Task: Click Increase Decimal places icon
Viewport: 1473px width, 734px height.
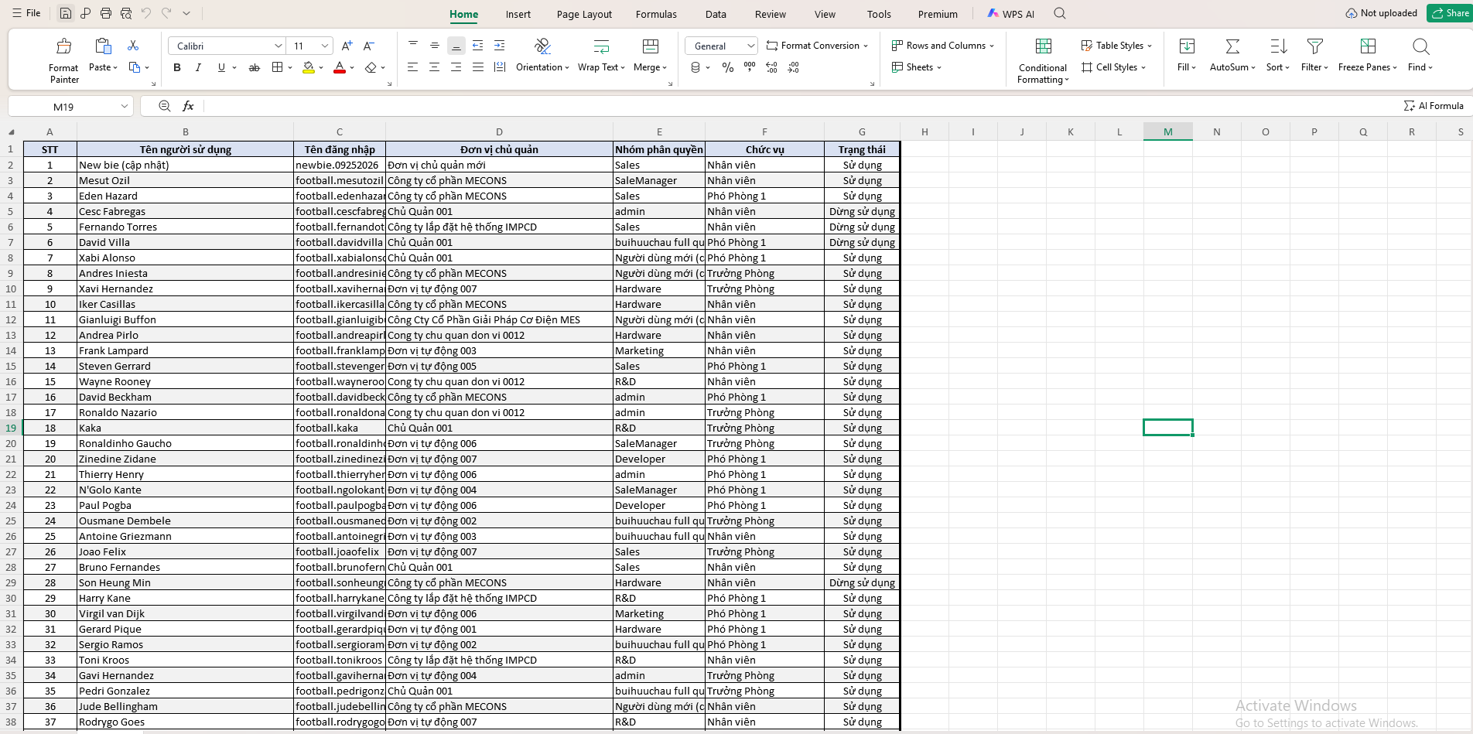Action: click(771, 67)
